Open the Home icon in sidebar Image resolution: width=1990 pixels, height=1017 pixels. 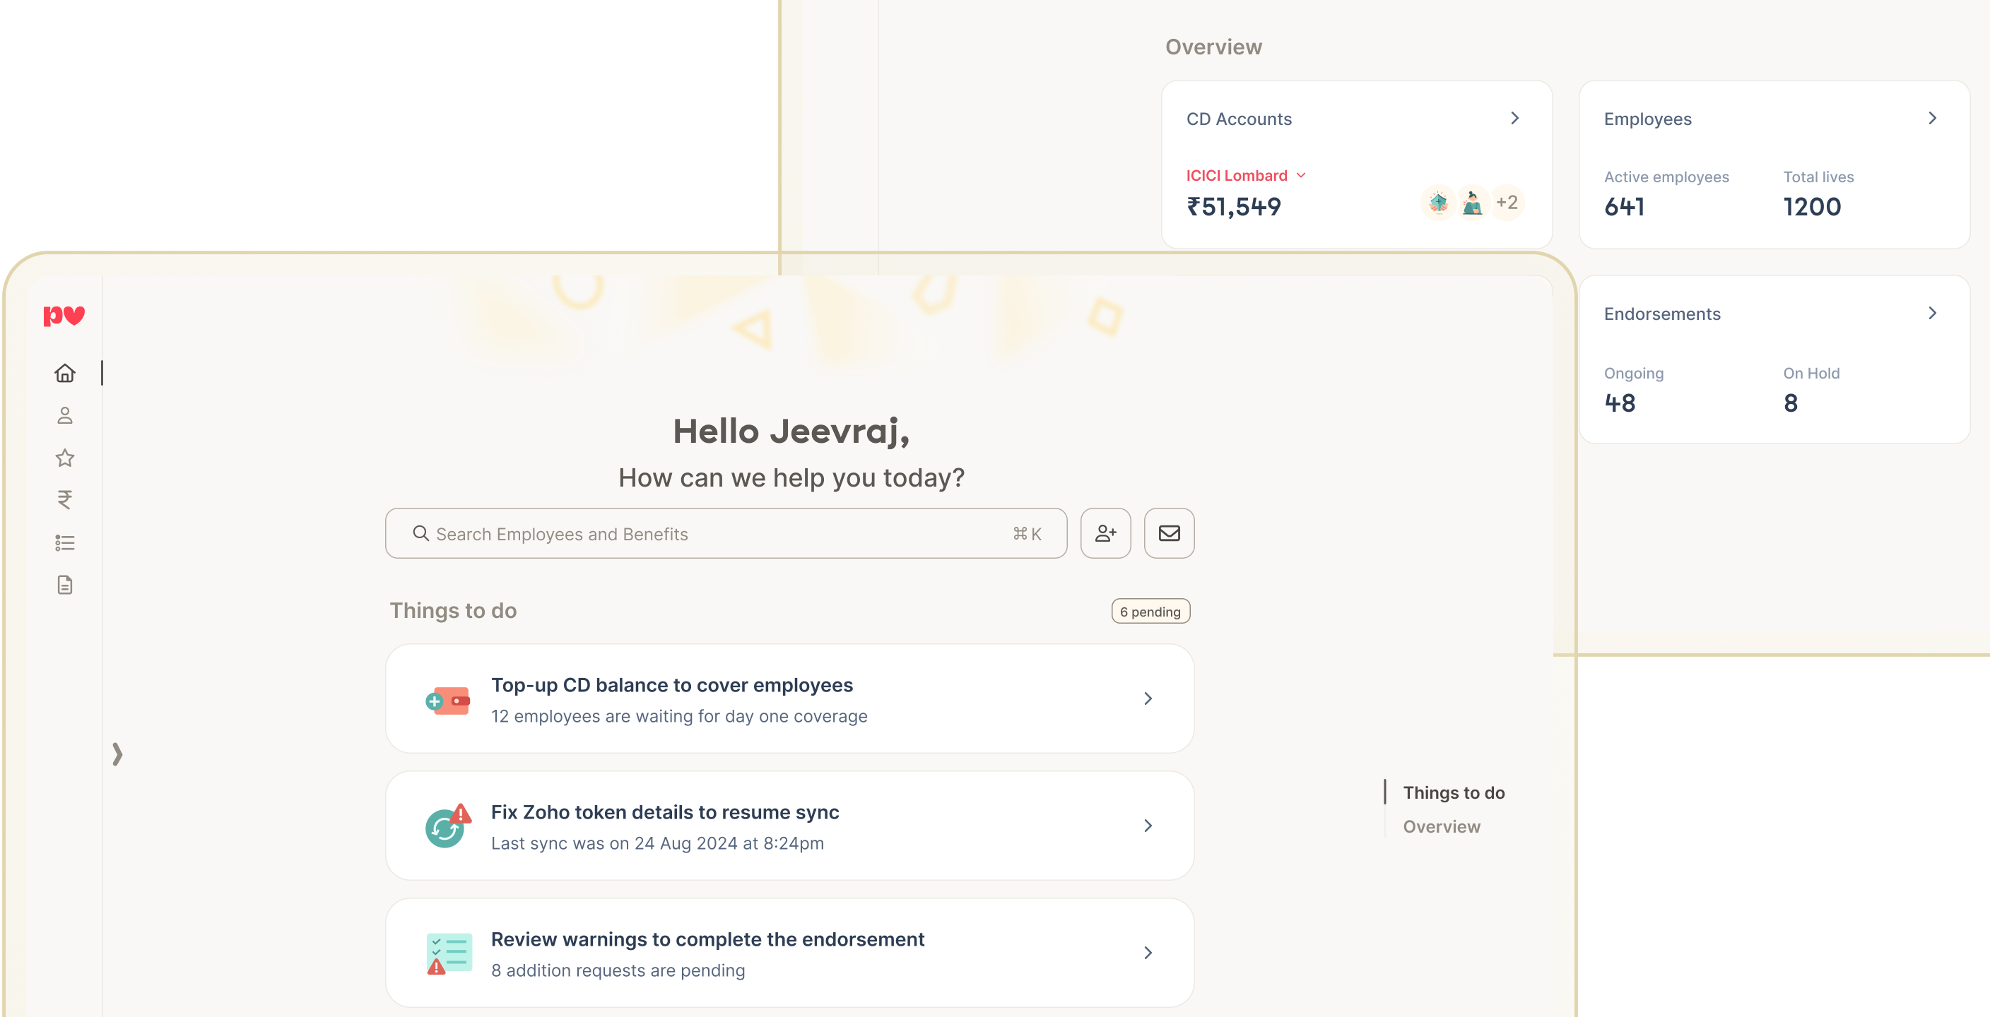[x=65, y=373]
